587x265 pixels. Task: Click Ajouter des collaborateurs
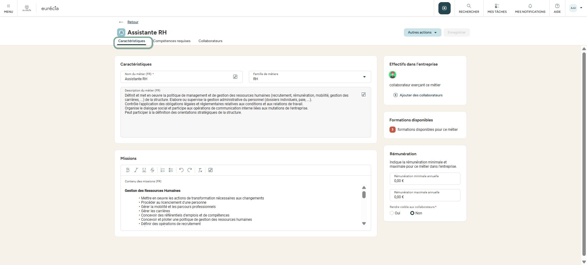coord(421,95)
